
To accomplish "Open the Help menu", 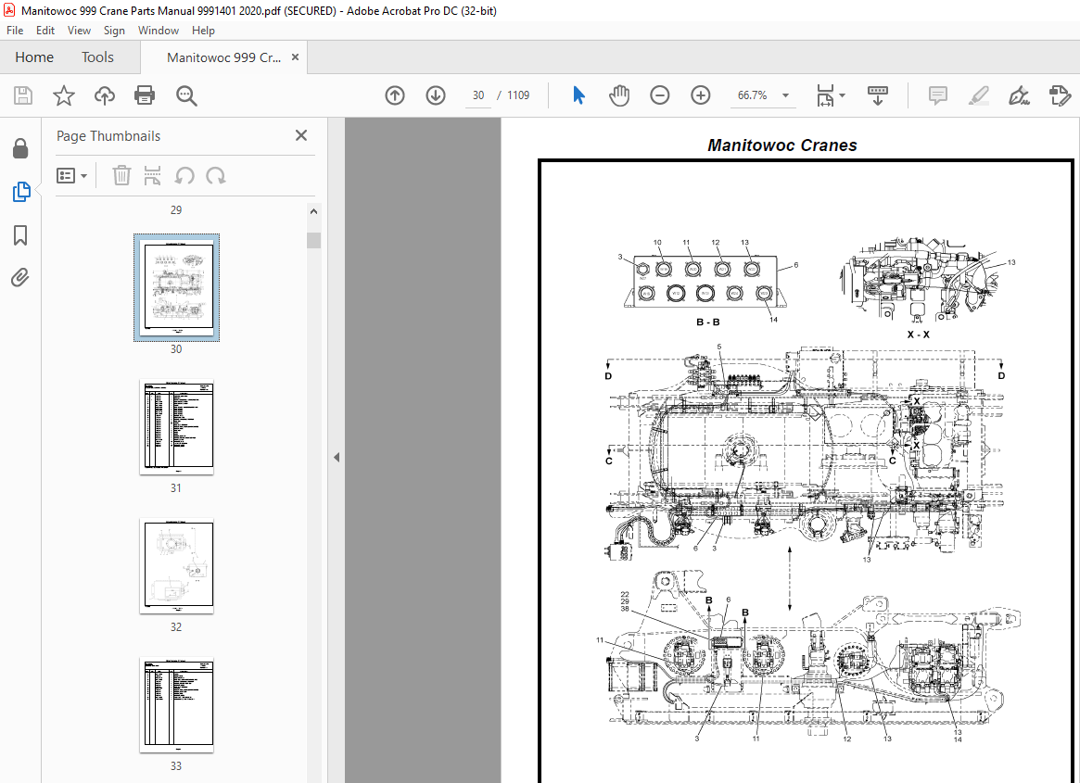I will point(203,31).
